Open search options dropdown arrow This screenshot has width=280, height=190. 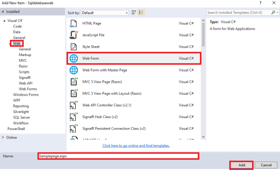coord(277,12)
